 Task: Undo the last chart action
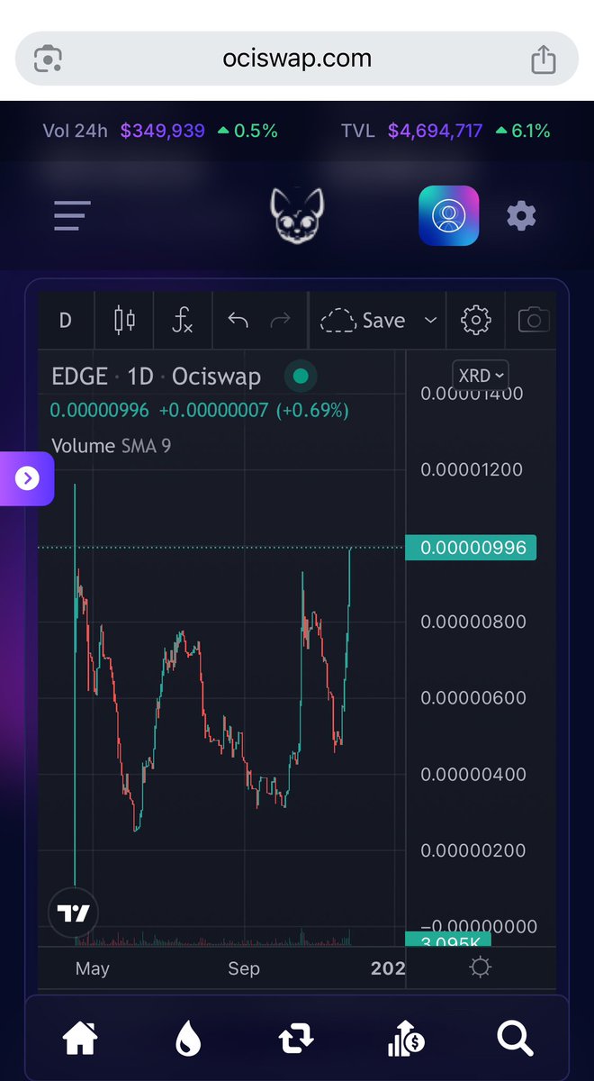point(238,320)
